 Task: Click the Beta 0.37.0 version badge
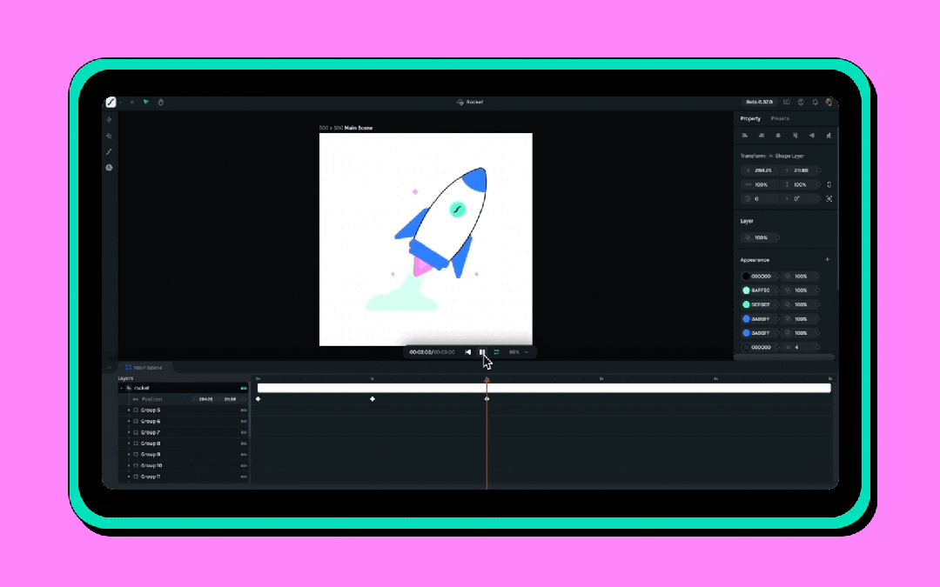[759, 103]
